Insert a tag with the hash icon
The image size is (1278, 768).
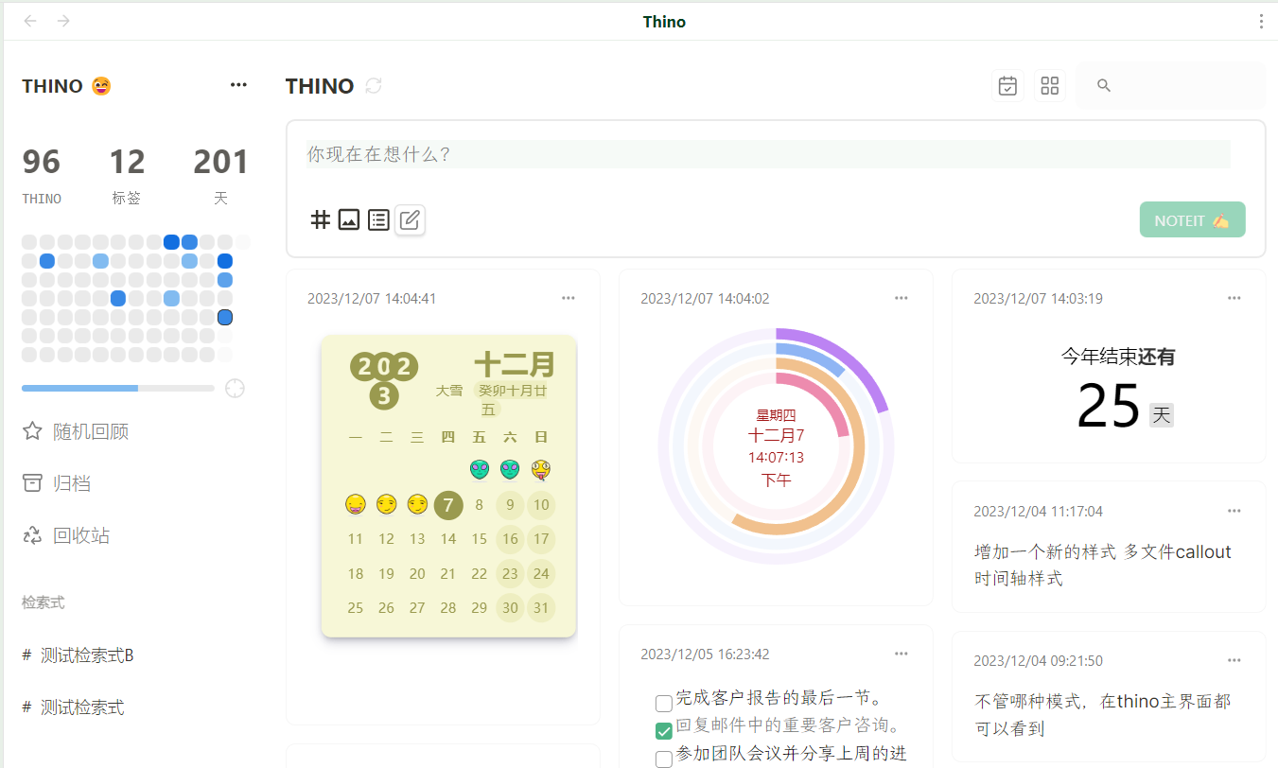(321, 219)
